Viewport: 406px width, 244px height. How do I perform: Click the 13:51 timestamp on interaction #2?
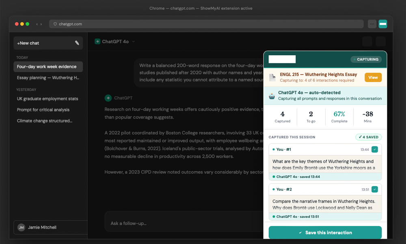tap(365, 190)
